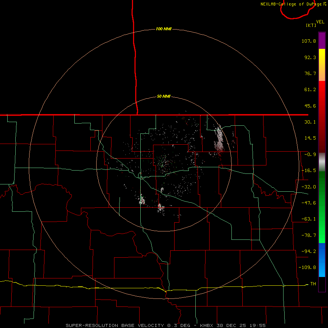Click the purple segment of the color bar

point(322,40)
